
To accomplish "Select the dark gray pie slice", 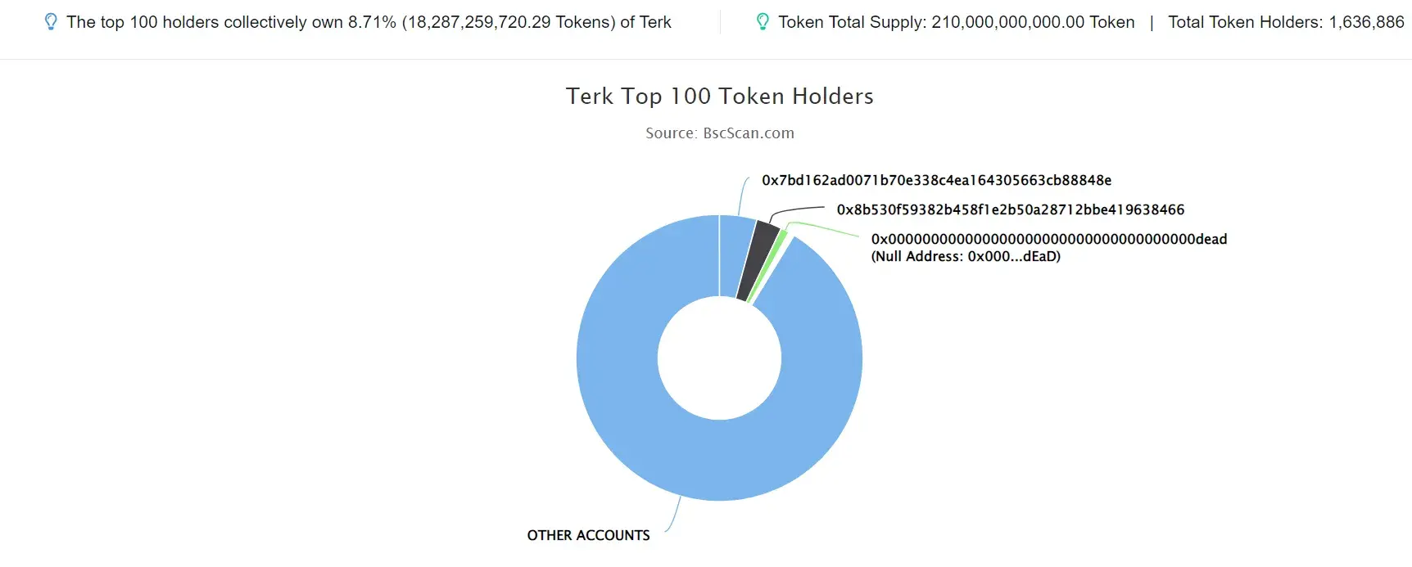I will coord(758,258).
